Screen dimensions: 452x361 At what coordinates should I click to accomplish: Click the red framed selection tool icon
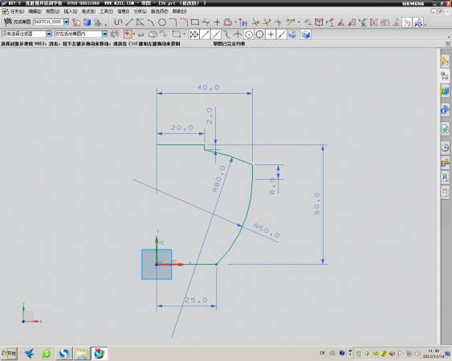click(127, 34)
